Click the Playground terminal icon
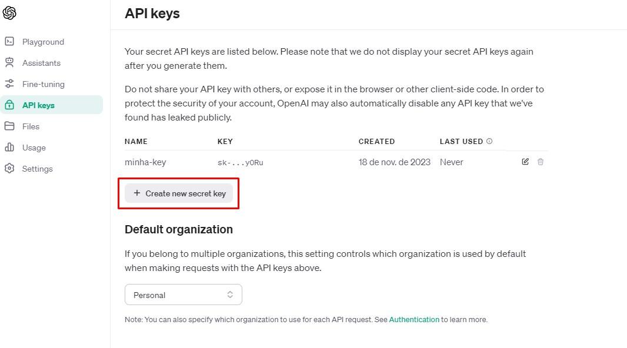The height and width of the screenshot is (348, 627). (9, 41)
